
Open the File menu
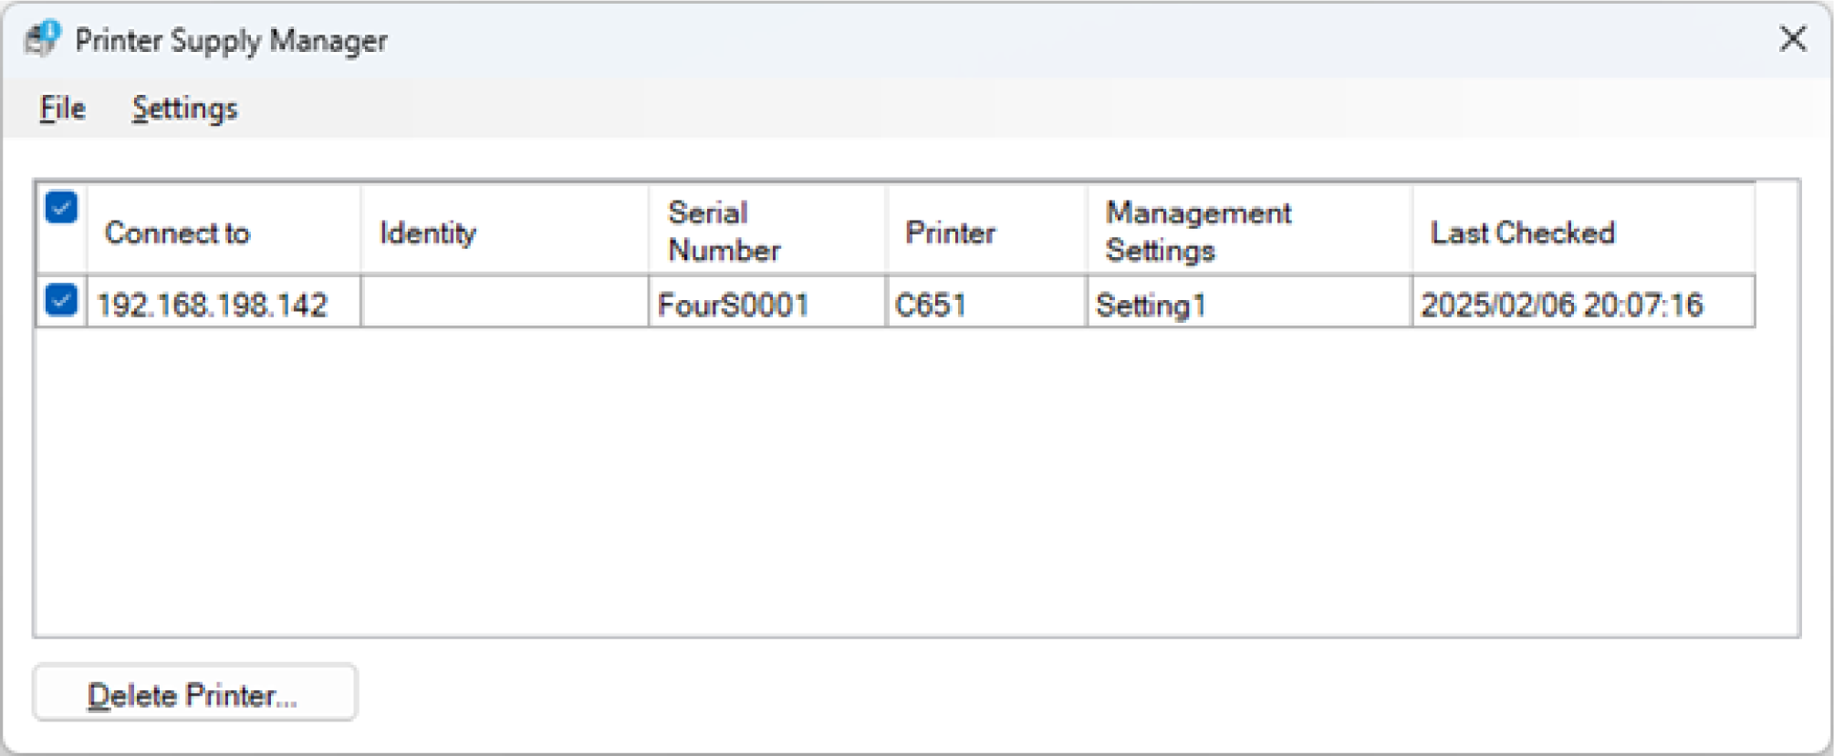click(x=62, y=109)
